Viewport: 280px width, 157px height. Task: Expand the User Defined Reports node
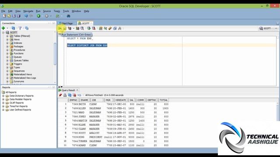click(3, 110)
